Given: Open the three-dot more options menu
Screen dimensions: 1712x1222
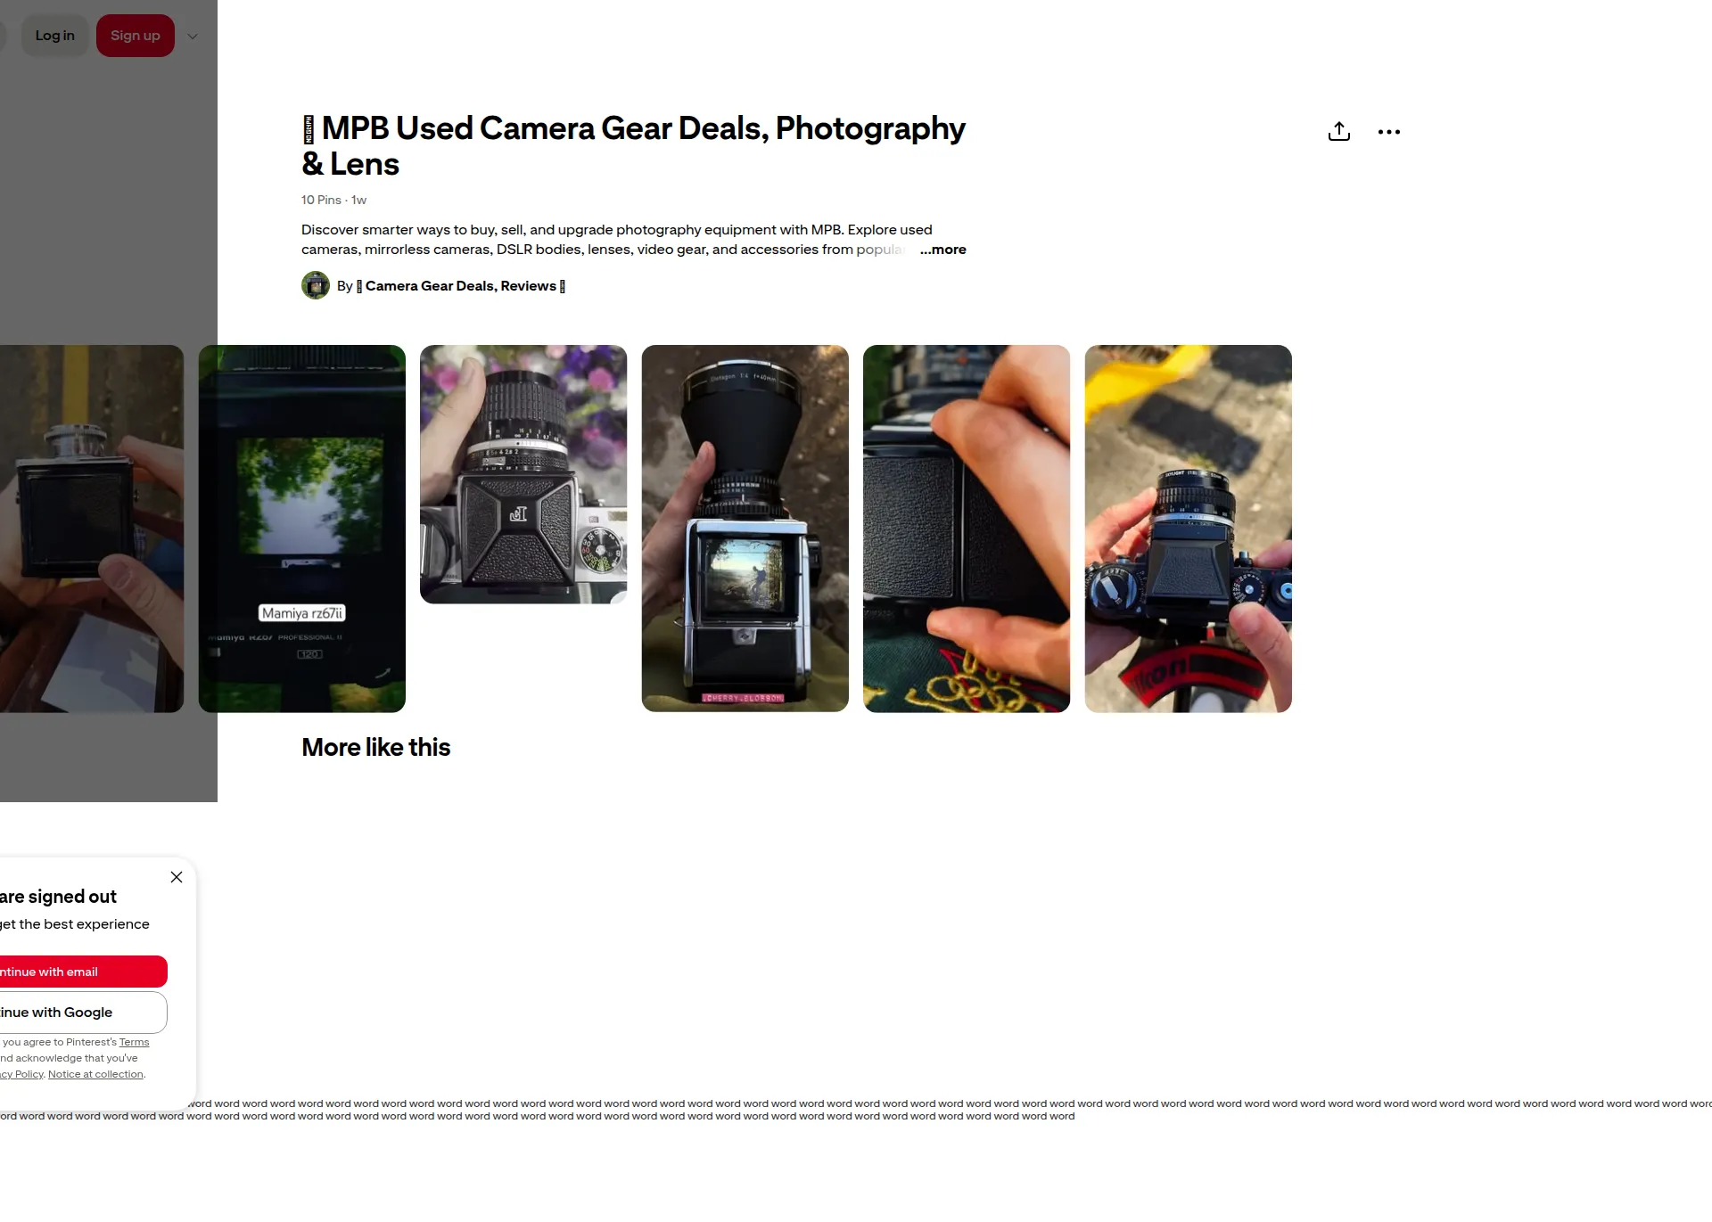Looking at the screenshot, I should (1388, 132).
